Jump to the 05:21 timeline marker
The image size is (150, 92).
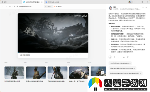[x=46, y=62]
